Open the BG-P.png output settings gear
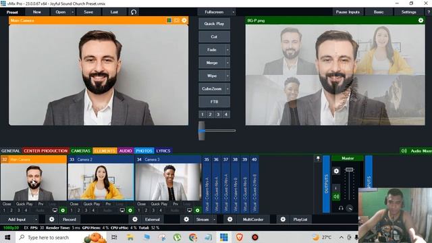The width and height of the screenshot is (432, 243). pos(421,20)
